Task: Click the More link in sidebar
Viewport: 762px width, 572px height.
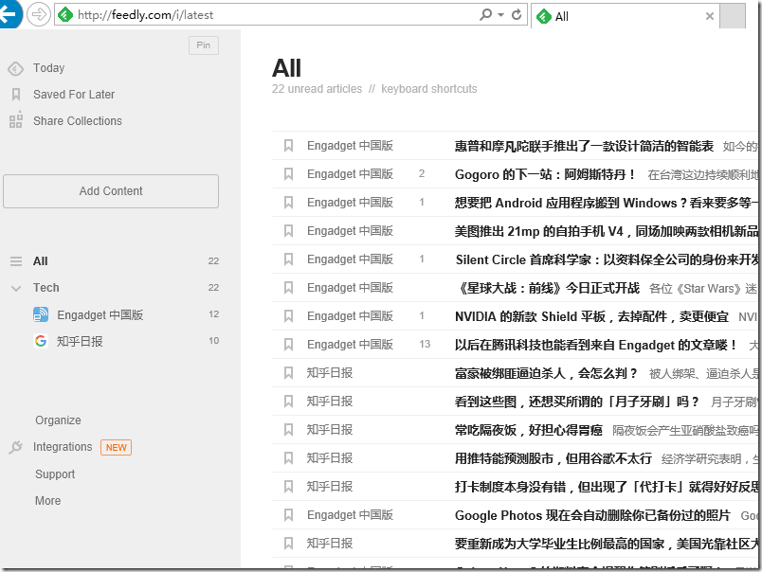Action: [x=47, y=501]
